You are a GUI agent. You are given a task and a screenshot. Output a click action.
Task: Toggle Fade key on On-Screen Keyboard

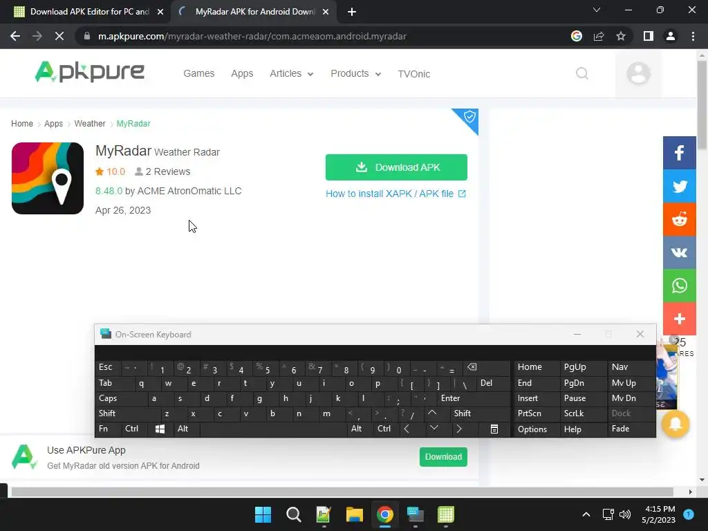631,429
